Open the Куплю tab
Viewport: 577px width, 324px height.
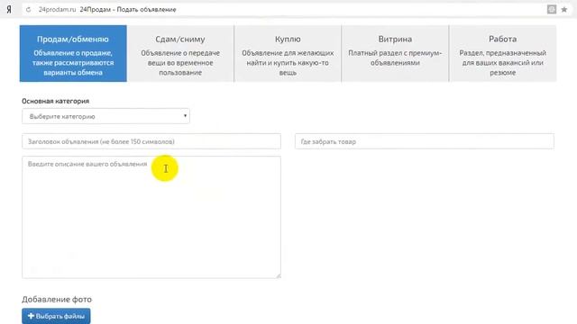pyautogui.click(x=288, y=54)
